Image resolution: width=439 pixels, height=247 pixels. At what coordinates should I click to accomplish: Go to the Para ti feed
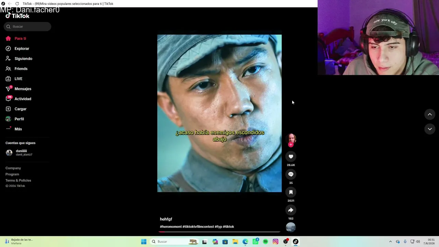16,38
